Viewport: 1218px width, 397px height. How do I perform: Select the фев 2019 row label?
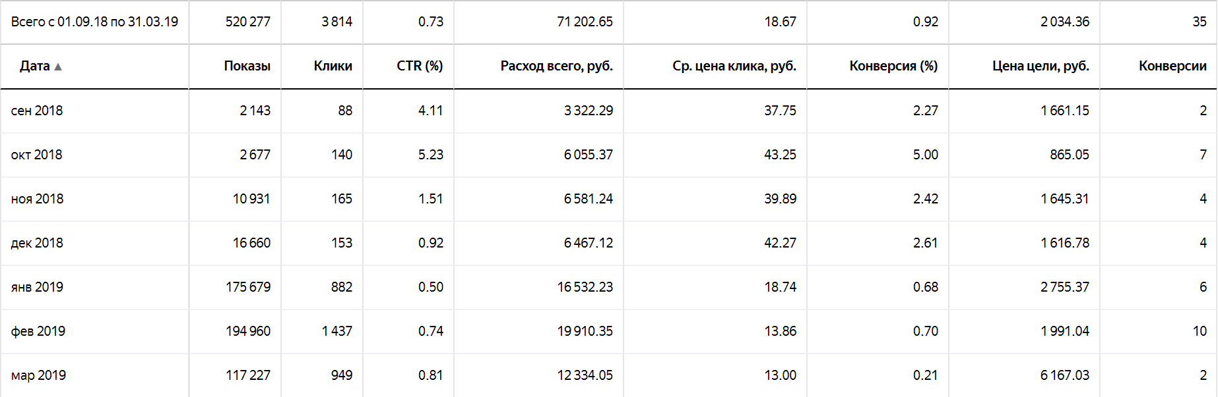tap(38, 331)
